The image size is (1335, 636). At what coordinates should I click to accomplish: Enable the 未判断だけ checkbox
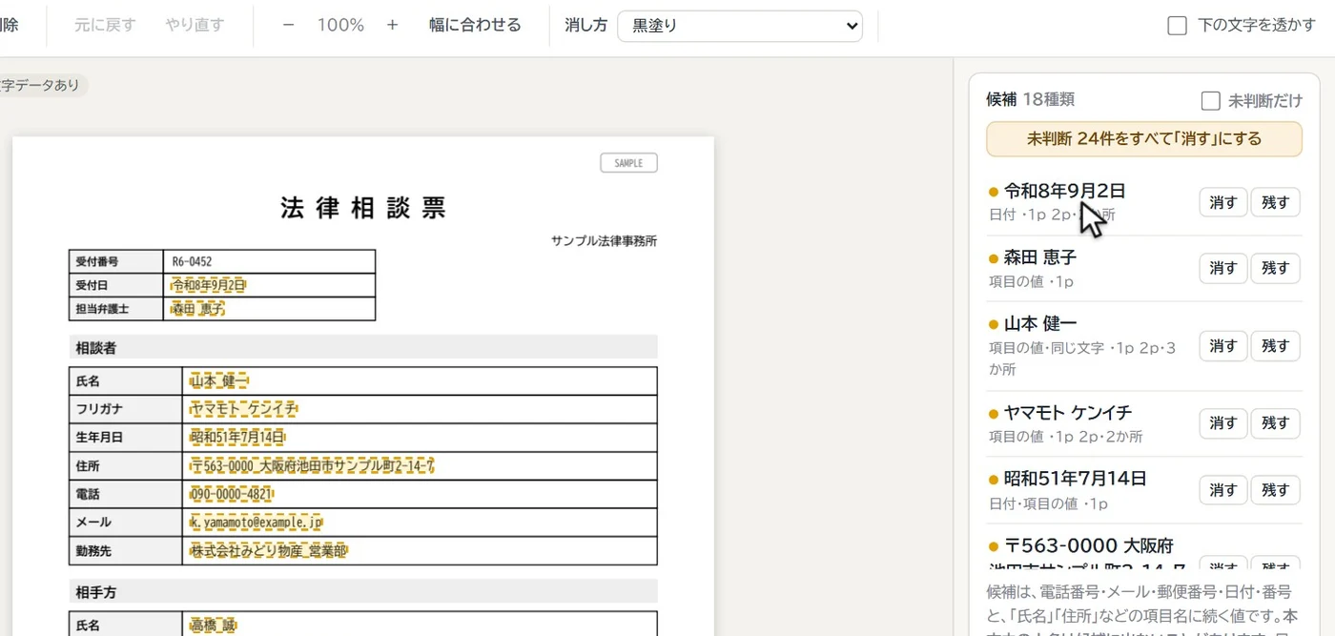click(1210, 100)
